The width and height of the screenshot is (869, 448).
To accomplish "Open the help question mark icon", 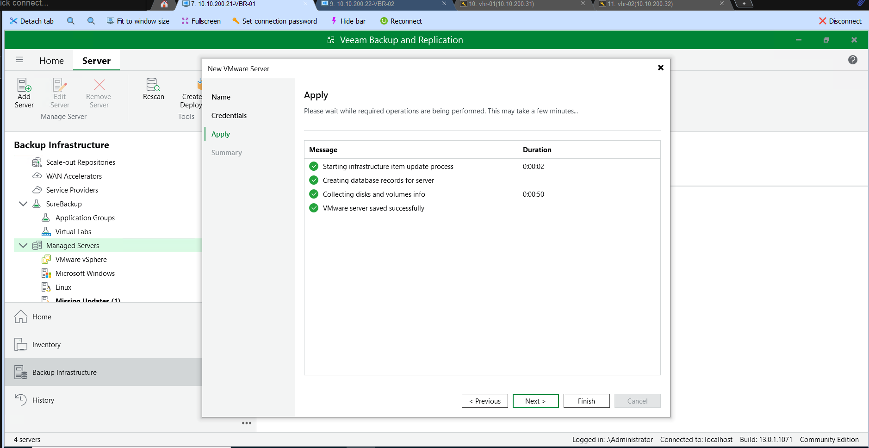I will point(853,60).
